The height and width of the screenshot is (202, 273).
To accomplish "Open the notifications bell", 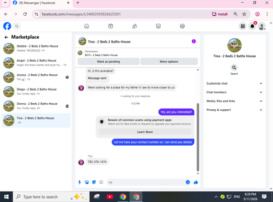I will 252,26.
